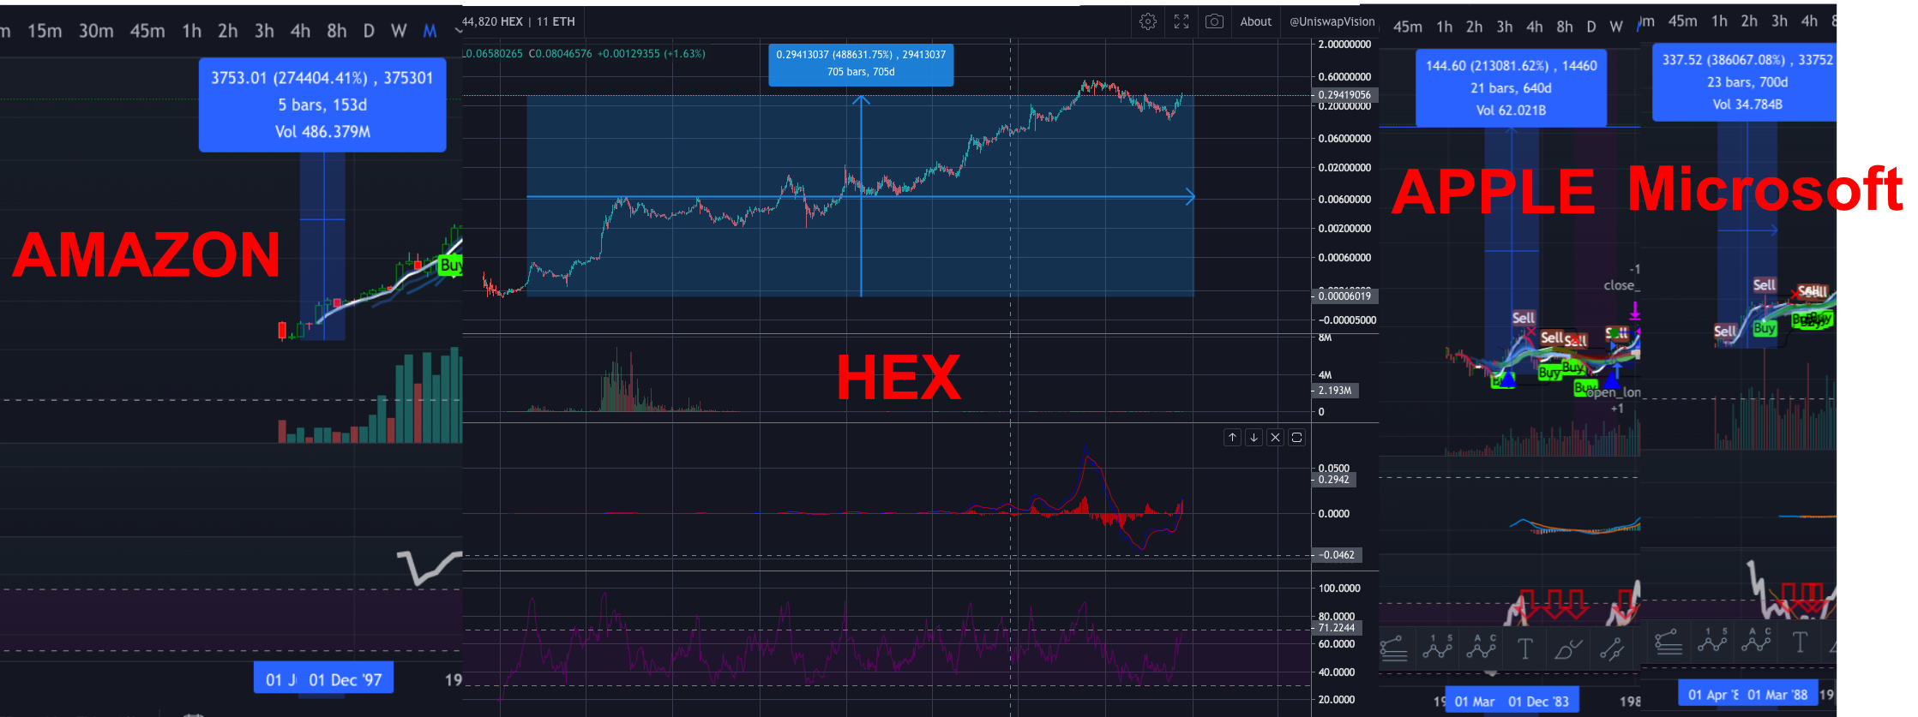Click "Vol 34.784B" in Microsoft measurement box
The width and height of the screenshot is (1918, 717).
coord(1747,105)
